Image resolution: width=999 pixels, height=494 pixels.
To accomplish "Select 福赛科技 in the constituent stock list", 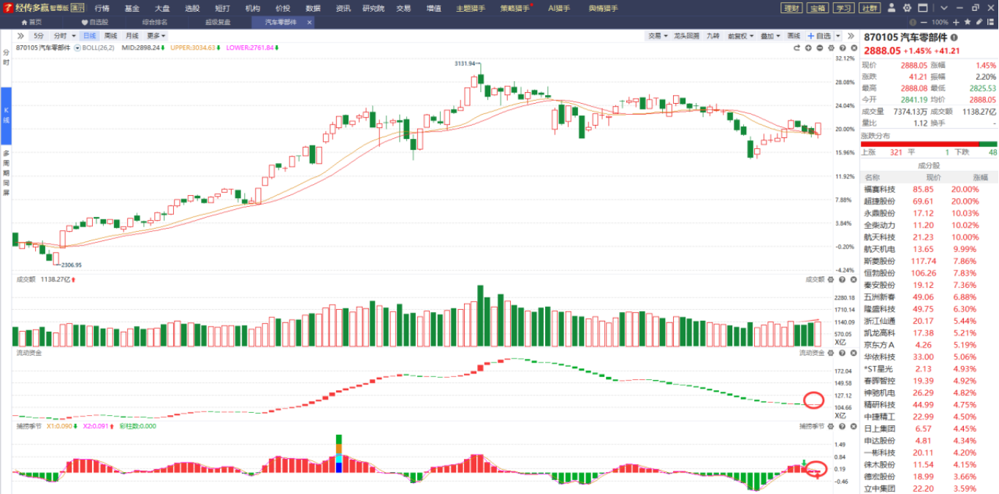I will pos(879,189).
